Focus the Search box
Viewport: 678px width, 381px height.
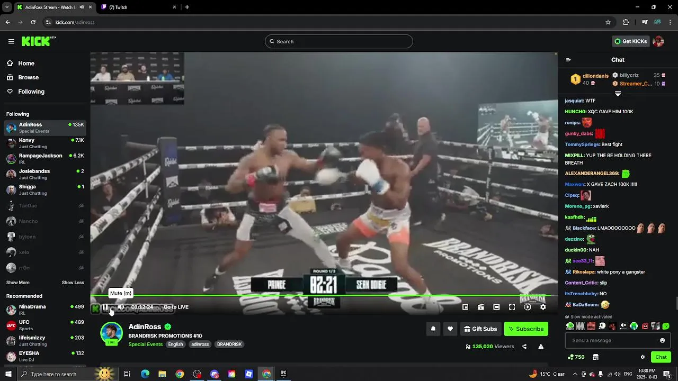[339, 41]
